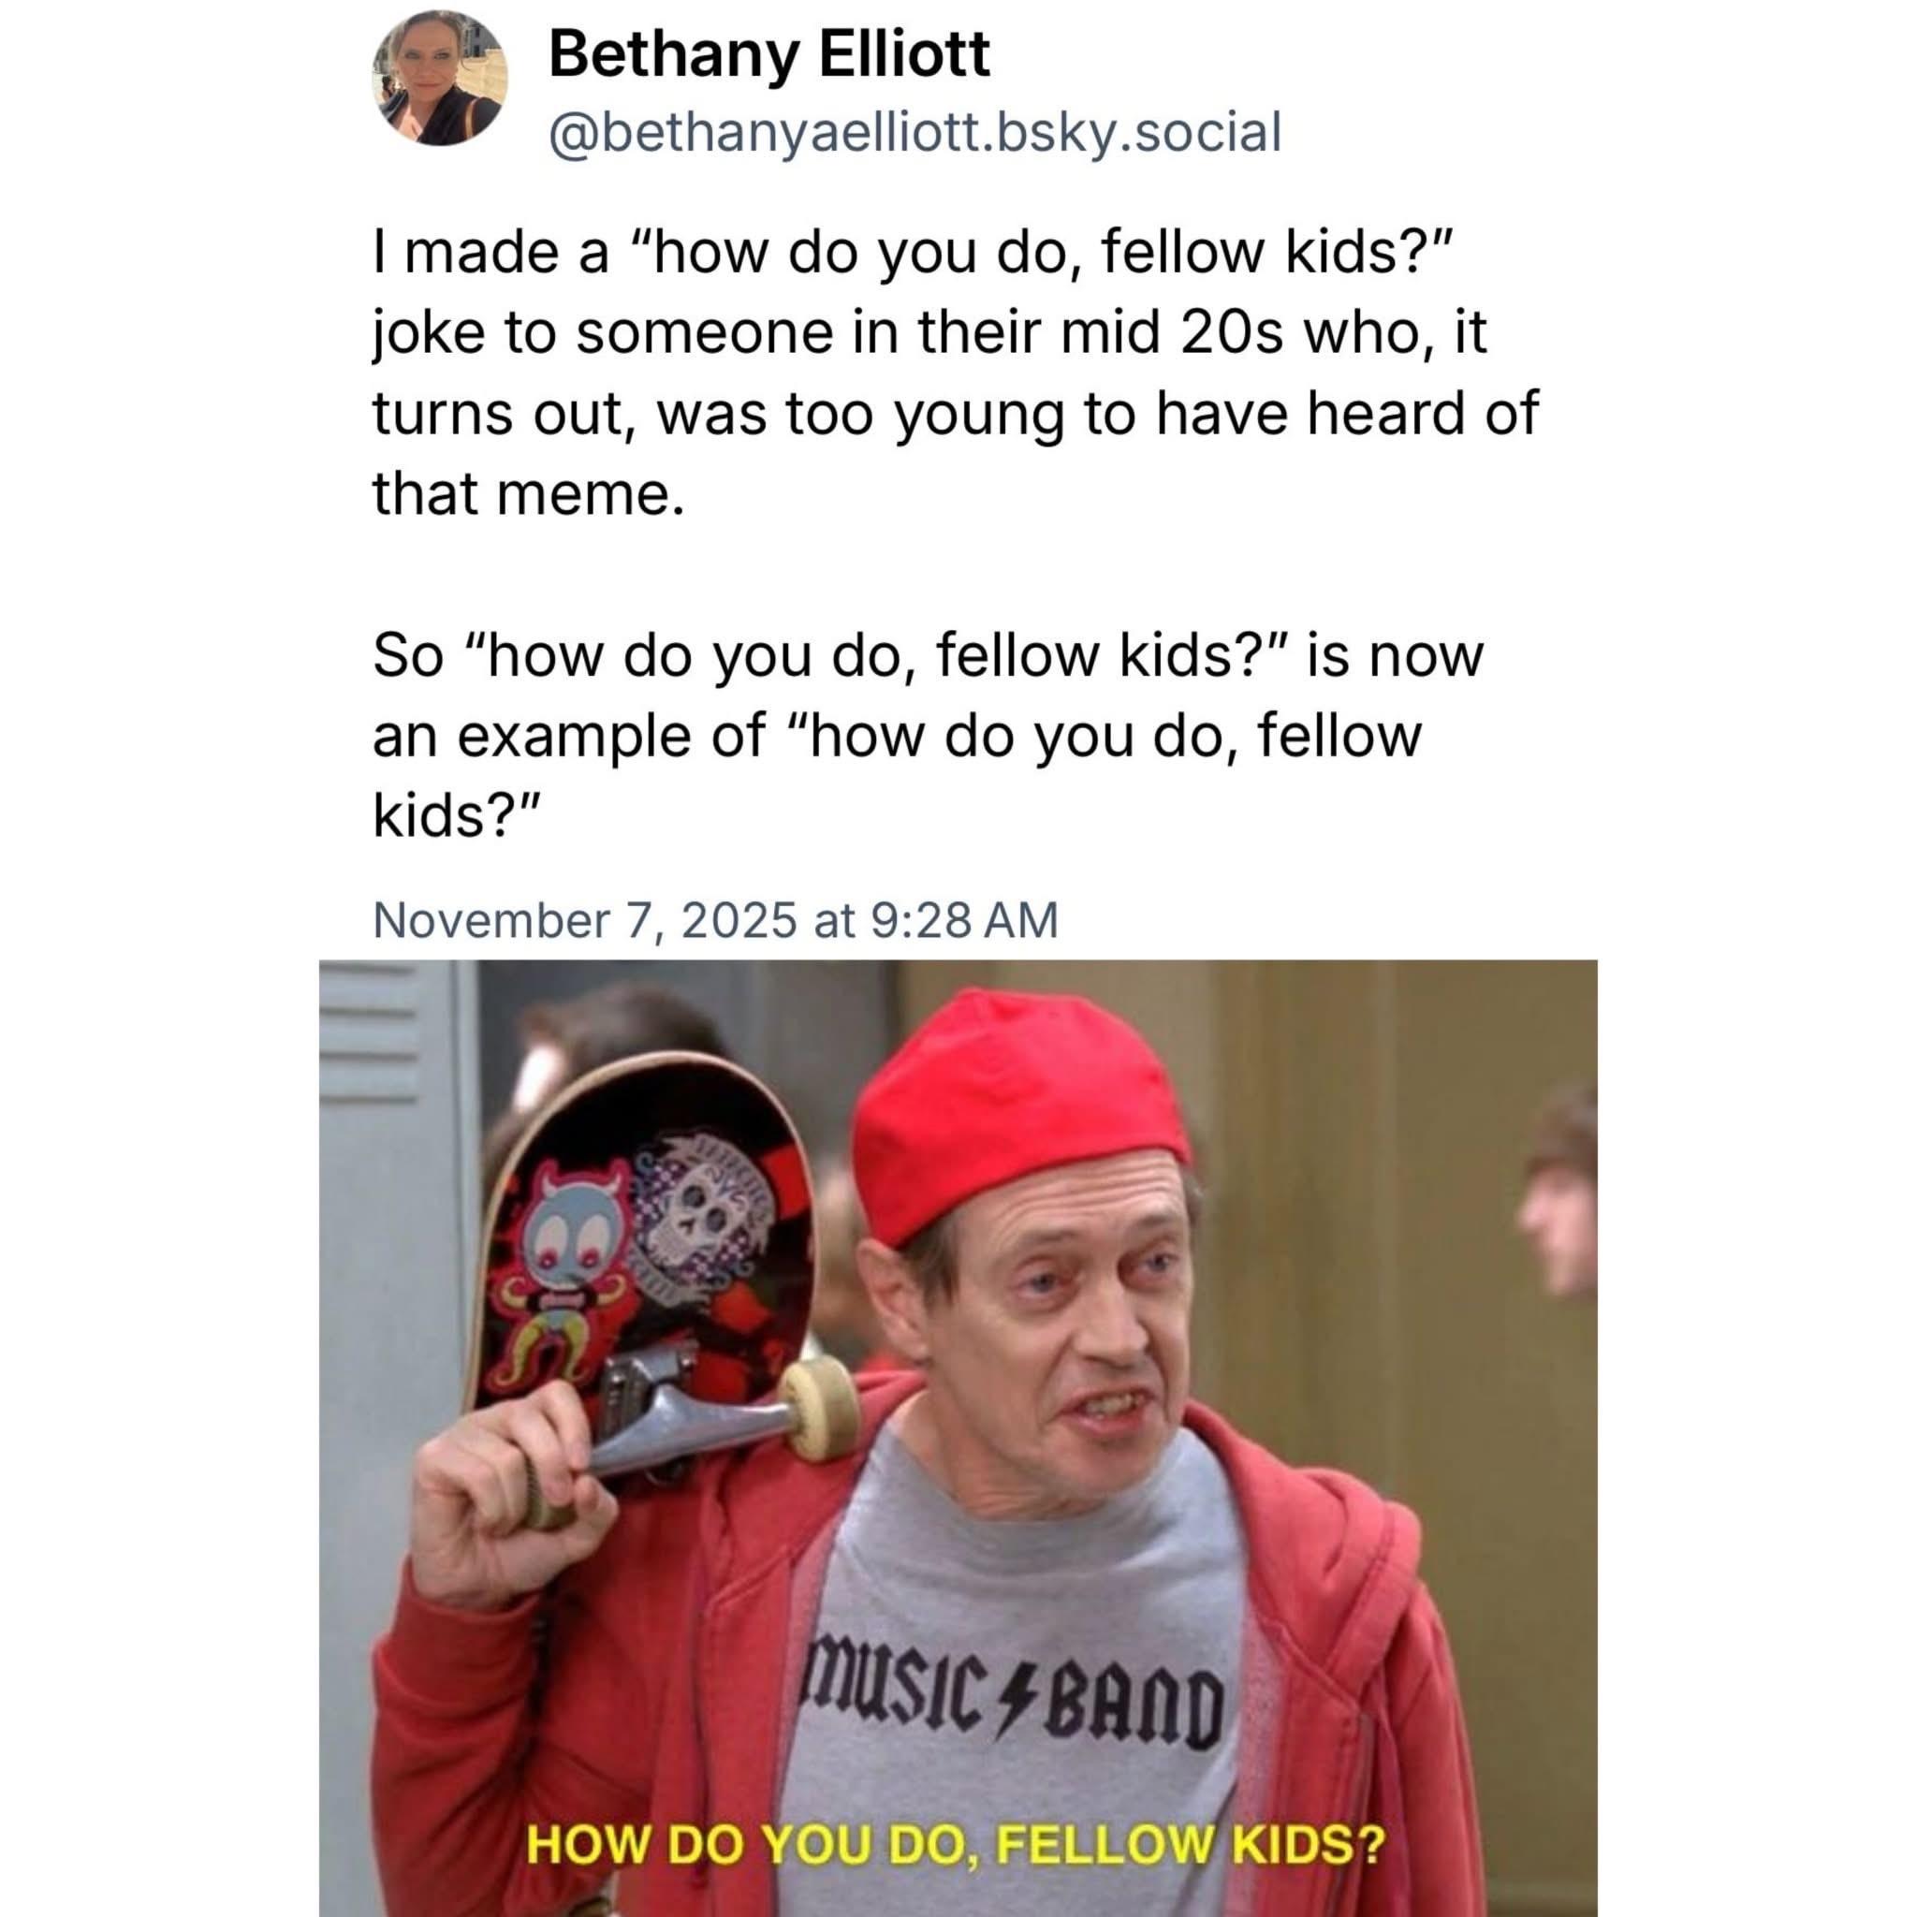Image resolution: width=1917 pixels, height=1917 pixels.
Task: Open Bethany Elliott's profile avatar
Action: [440, 79]
